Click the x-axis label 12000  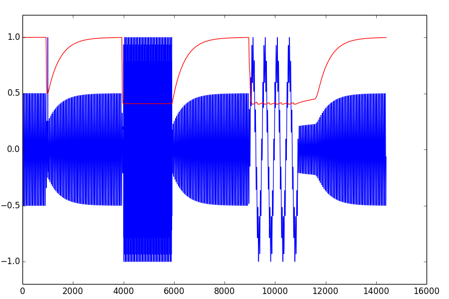tap(326, 291)
